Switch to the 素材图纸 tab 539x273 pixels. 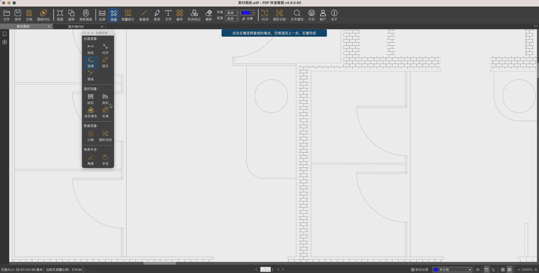click(x=23, y=27)
